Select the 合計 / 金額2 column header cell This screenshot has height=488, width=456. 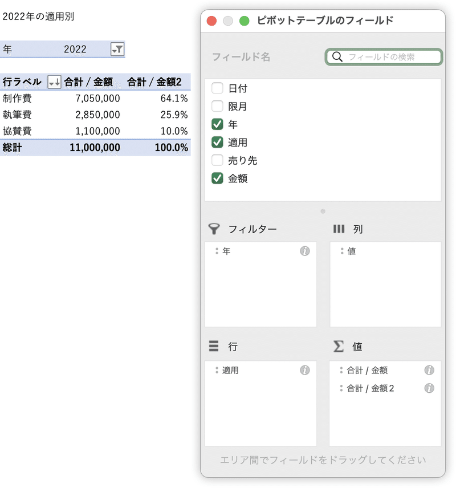pos(157,82)
